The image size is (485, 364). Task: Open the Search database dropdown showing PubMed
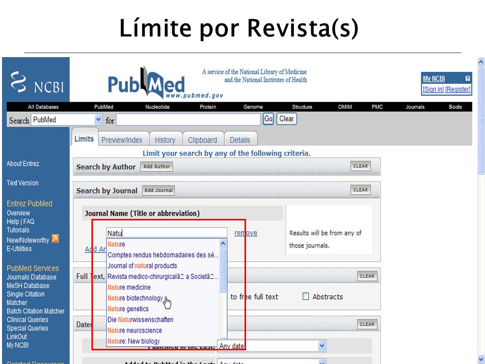[x=67, y=120]
